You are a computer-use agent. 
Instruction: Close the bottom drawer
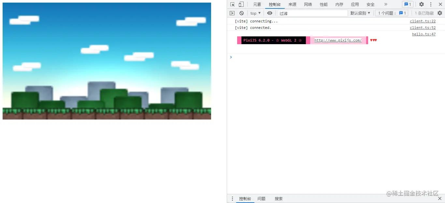(x=440, y=198)
